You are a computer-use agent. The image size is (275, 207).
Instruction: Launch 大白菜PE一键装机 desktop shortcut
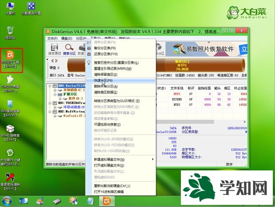coord(10,158)
